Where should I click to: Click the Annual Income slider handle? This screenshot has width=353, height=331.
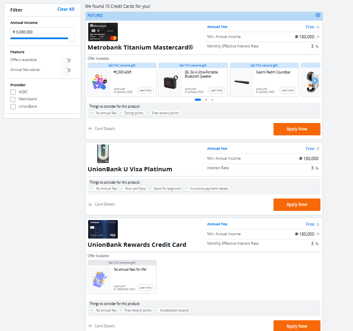(71, 38)
